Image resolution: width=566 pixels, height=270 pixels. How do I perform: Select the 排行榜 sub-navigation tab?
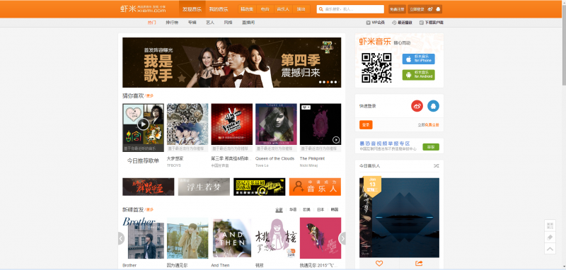click(x=172, y=23)
